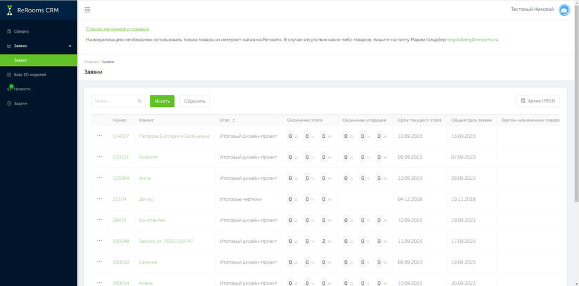Focus the Поиск search input field

click(118, 101)
